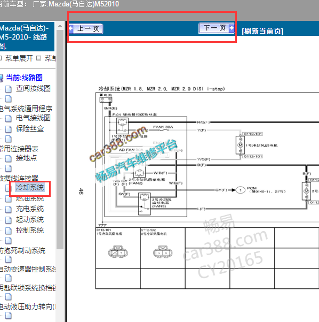The height and width of the screenshot is (322, 319).
Task: Click the page icon above 常用连接器表
Action: pos(9,139)
